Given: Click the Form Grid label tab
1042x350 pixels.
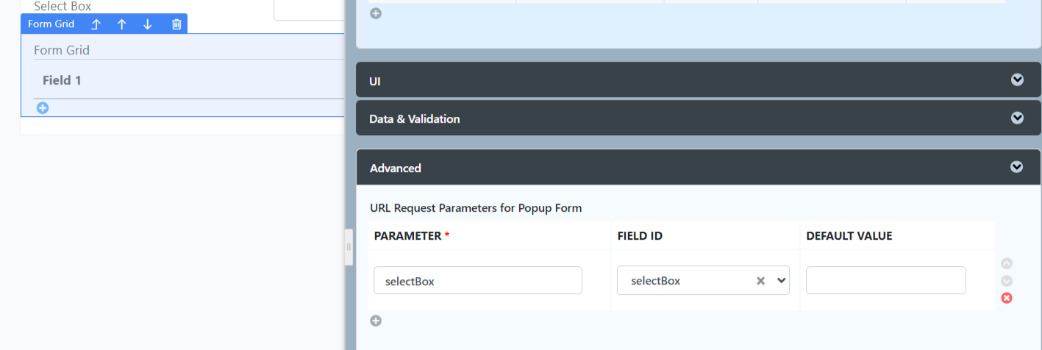Looking at the screenshot, I should (51, 24).
